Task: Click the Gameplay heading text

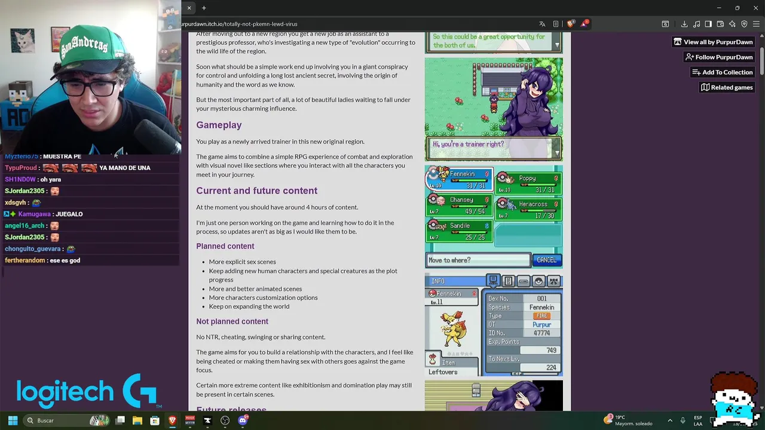Action: pyautogui.click(x=219, y=125)
